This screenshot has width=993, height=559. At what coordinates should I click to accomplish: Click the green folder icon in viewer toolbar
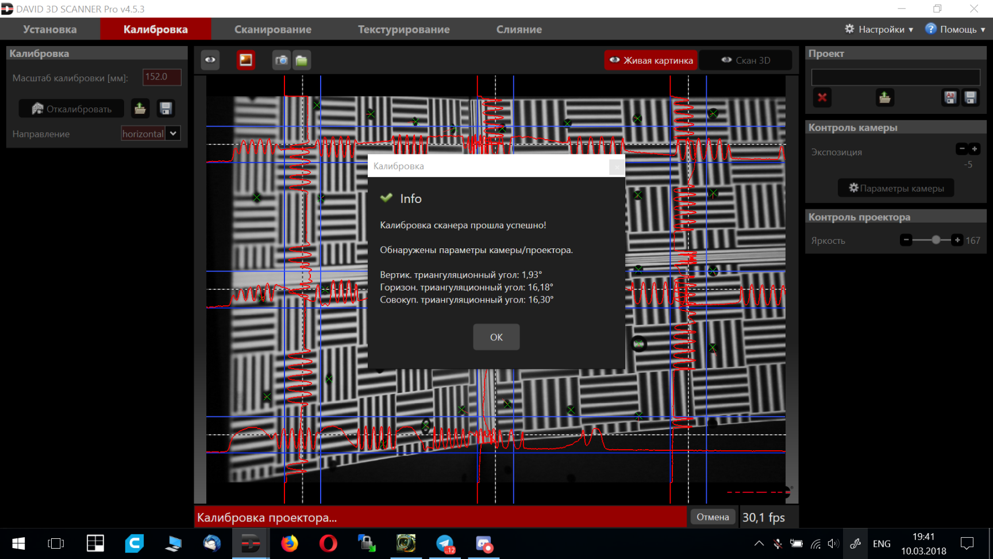pos(302,60)
